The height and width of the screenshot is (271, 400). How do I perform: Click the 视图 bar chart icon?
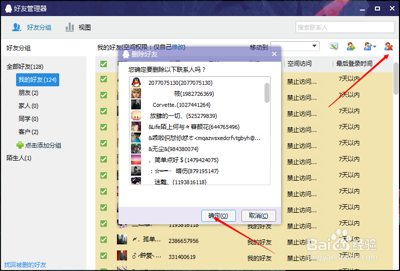[70, 27]
